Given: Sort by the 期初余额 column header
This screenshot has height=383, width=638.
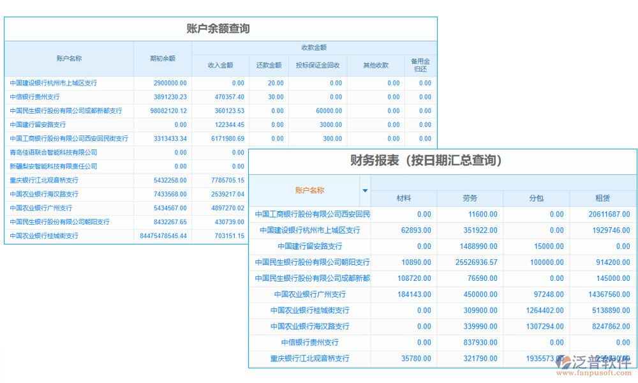Looking at the screenshot, I should click(x=164, y=58).
